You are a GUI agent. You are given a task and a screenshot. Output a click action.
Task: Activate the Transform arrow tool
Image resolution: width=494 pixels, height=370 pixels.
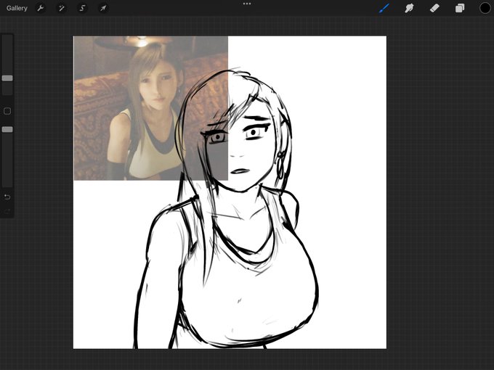click(103, 8)
